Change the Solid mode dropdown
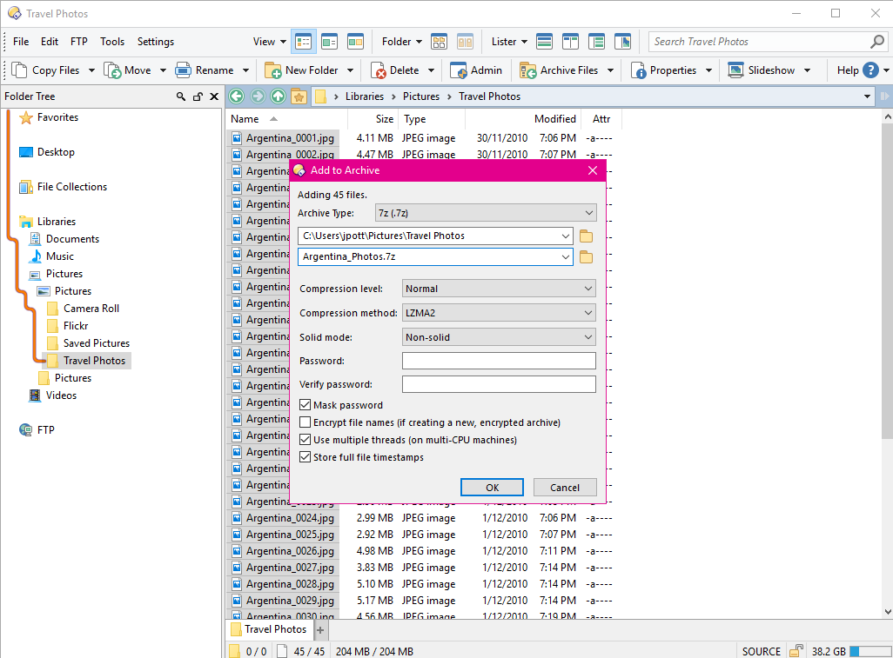 click(x=498, y=336)
